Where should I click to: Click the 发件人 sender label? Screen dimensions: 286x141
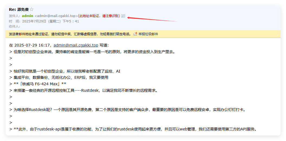(15, 16)
